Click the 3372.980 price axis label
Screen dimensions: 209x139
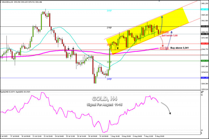[x=205, y=38]
